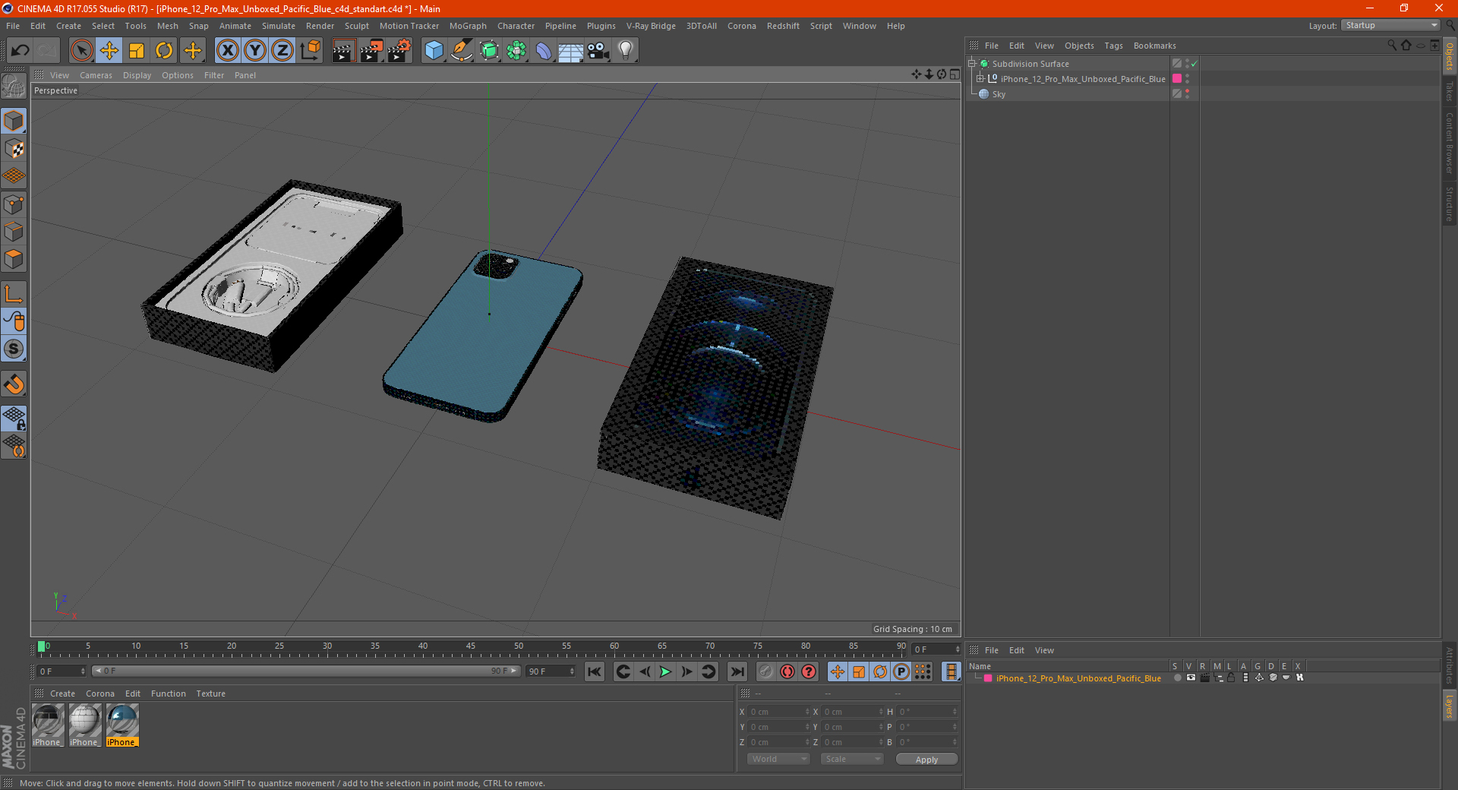Click the H rotation input field

click(928, 712)
